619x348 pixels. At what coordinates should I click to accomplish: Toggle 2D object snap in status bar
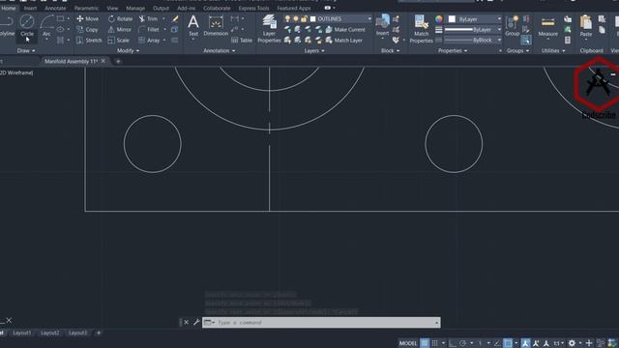pos(508,343)
